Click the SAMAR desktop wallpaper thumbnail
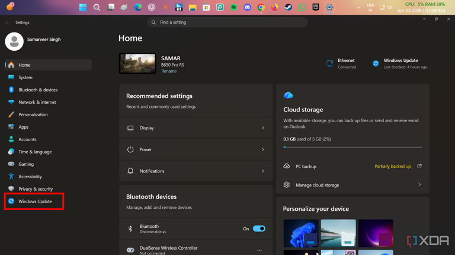Screen dimensions: 455x255 [x=137, y=63]
